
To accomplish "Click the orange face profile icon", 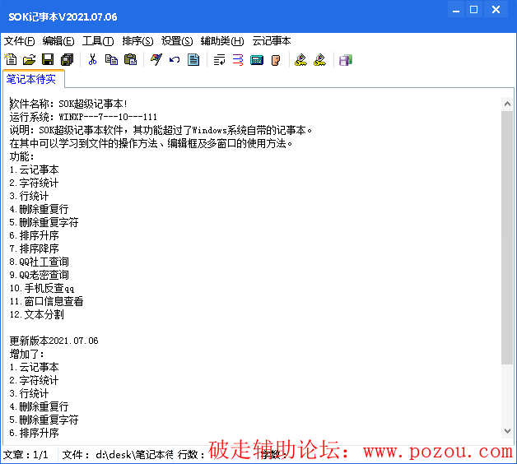I will [276, 60].
